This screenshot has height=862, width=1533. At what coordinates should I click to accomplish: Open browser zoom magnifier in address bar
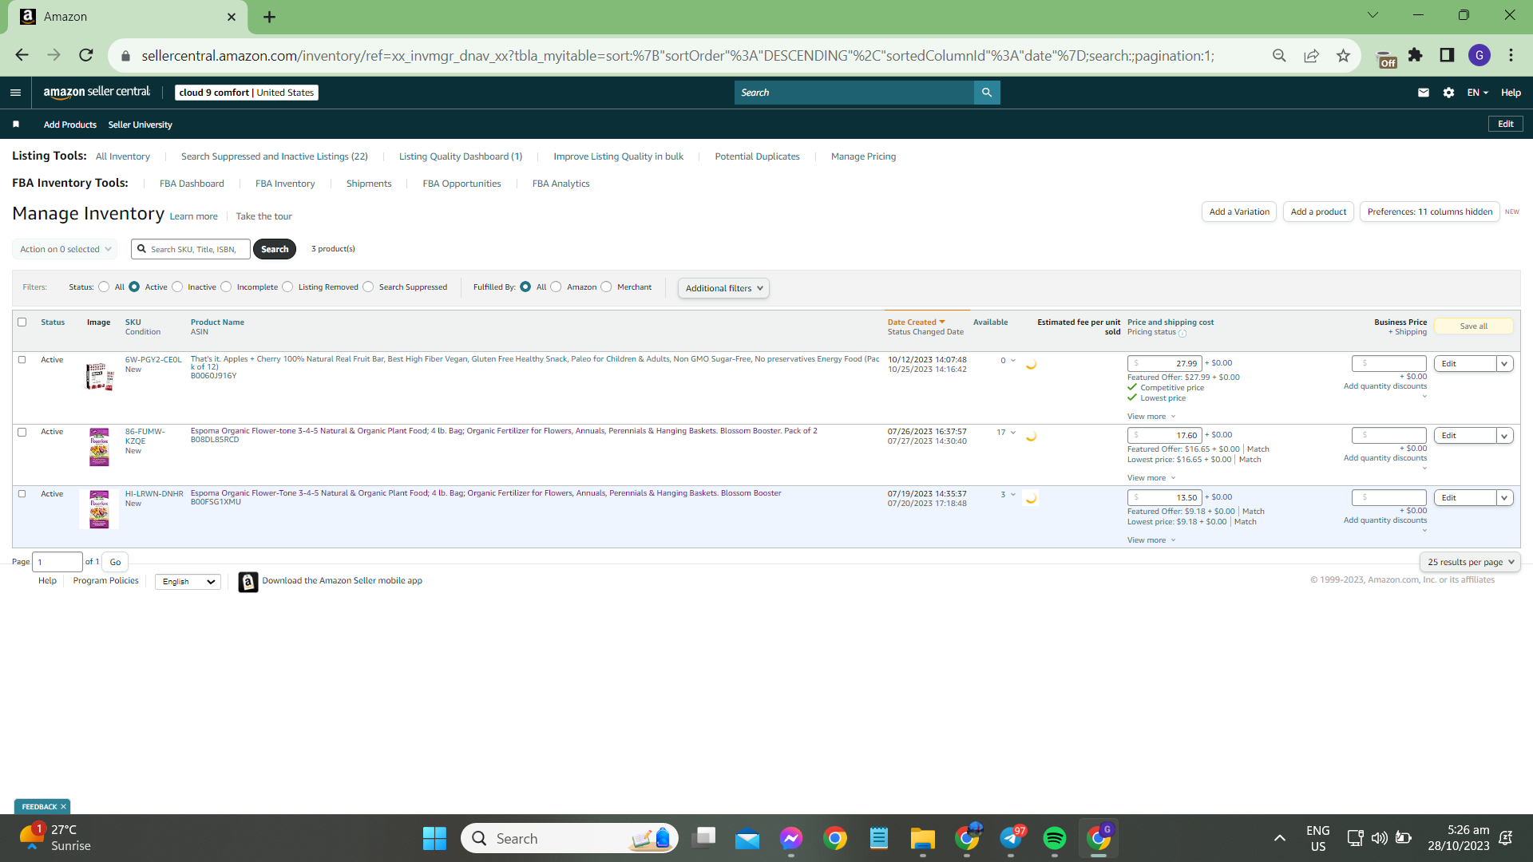coord(1280,55)
